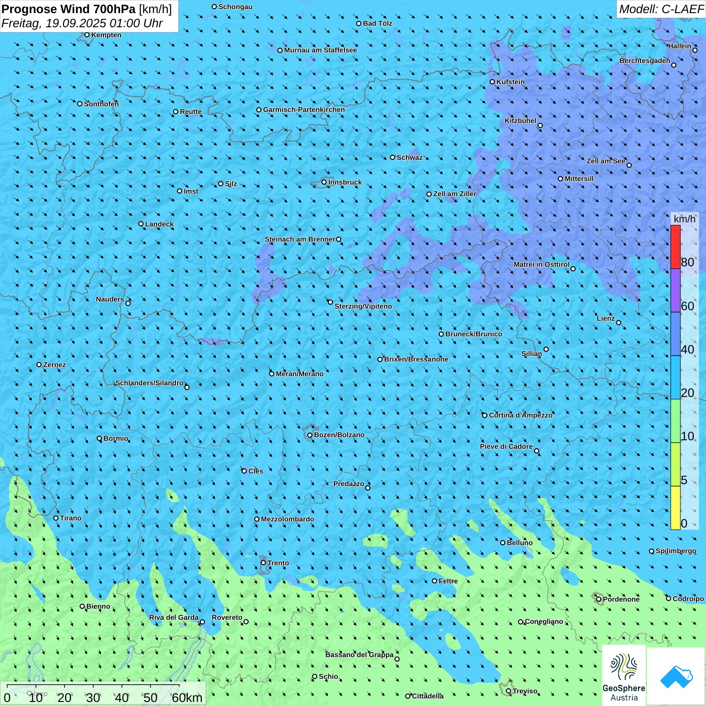This screenshot has height=706, width=706.
Task: Click the 'Sonthofen' label
Action: [x=101, y=104]
